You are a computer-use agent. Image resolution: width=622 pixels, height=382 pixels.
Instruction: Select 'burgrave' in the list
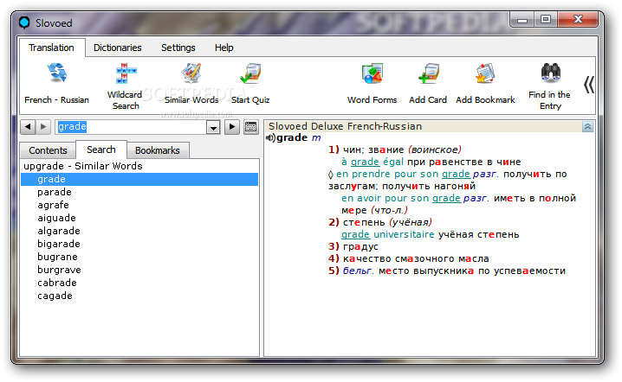pyautogui.click(x=59, y=270)
